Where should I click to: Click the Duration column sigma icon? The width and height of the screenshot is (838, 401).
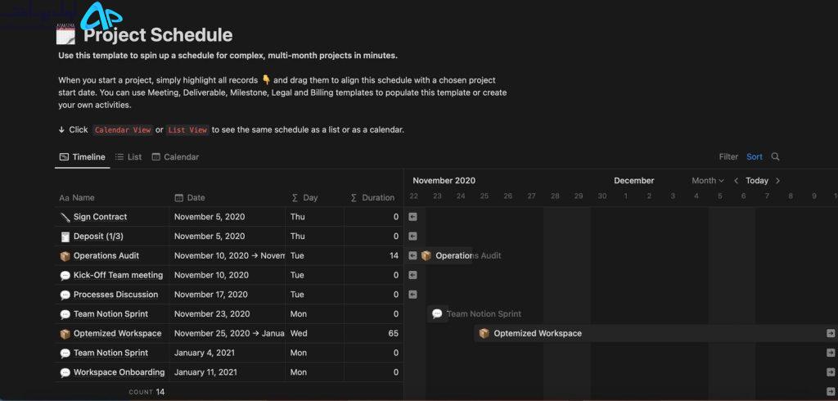(x=354, y=198)
